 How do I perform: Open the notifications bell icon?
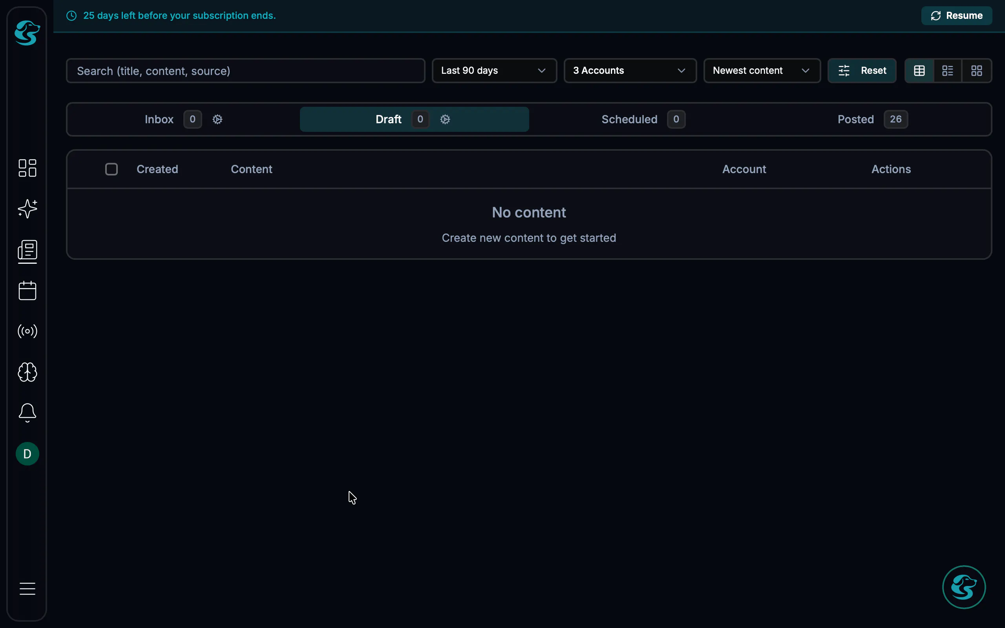[27, 413]
